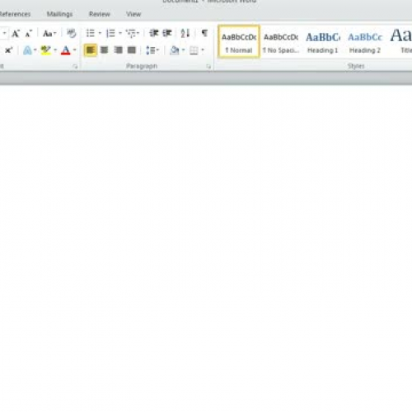This screenshot has height=412, width=412.
Task: Expand the Bullets library dropdown arrow
Action: [100, 33]
